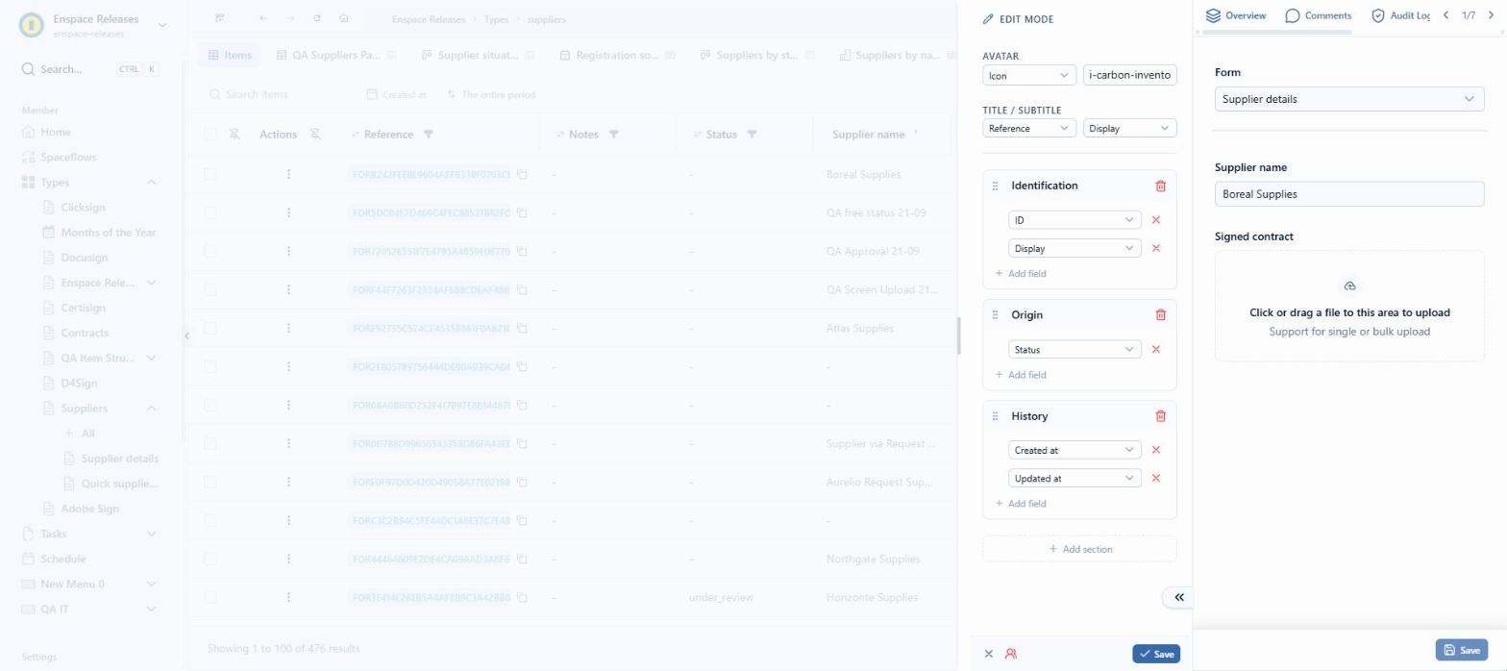Viewport: 1507px width, 671px height.
Task: Open the Avatar type dropdown showing Icon
Action: pos(1029,75)
